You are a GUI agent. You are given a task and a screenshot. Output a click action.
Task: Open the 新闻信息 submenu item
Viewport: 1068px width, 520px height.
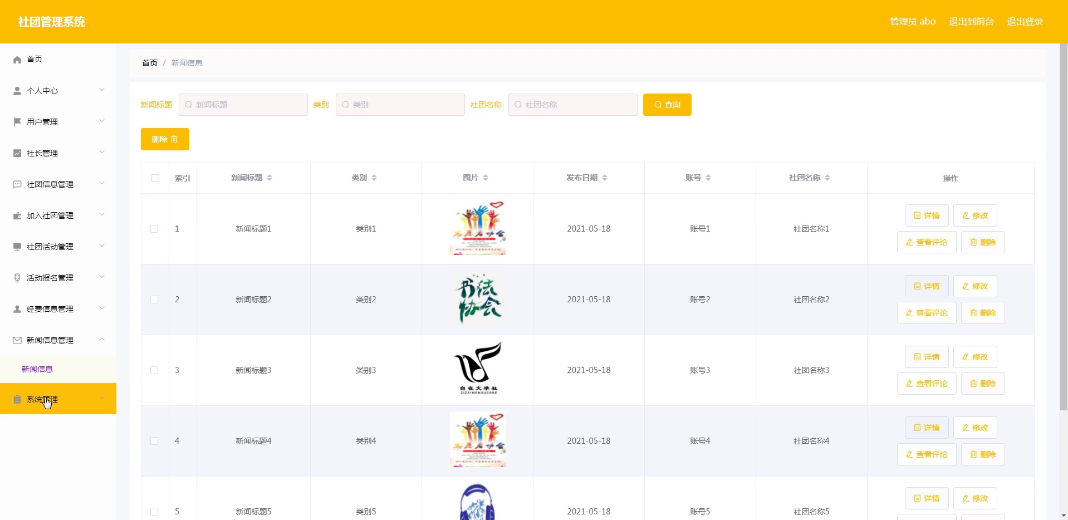(x=37, y=369)
